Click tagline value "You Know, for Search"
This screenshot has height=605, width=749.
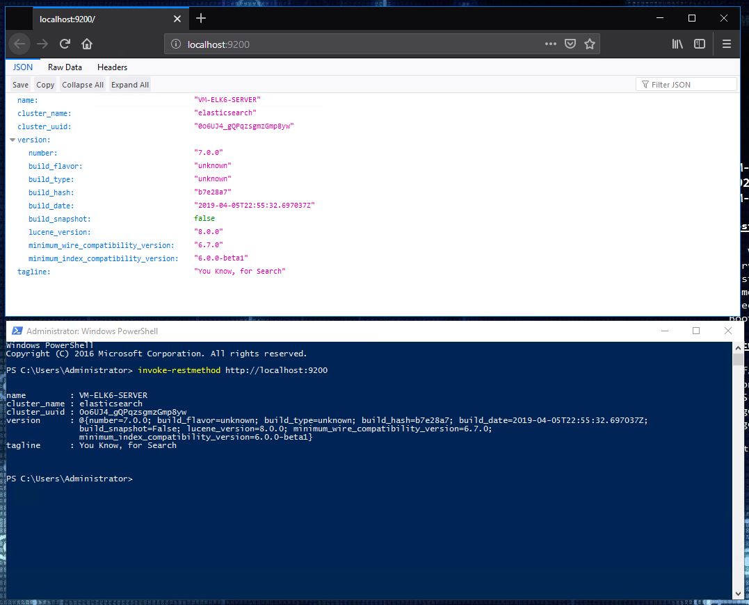(240, 271)
